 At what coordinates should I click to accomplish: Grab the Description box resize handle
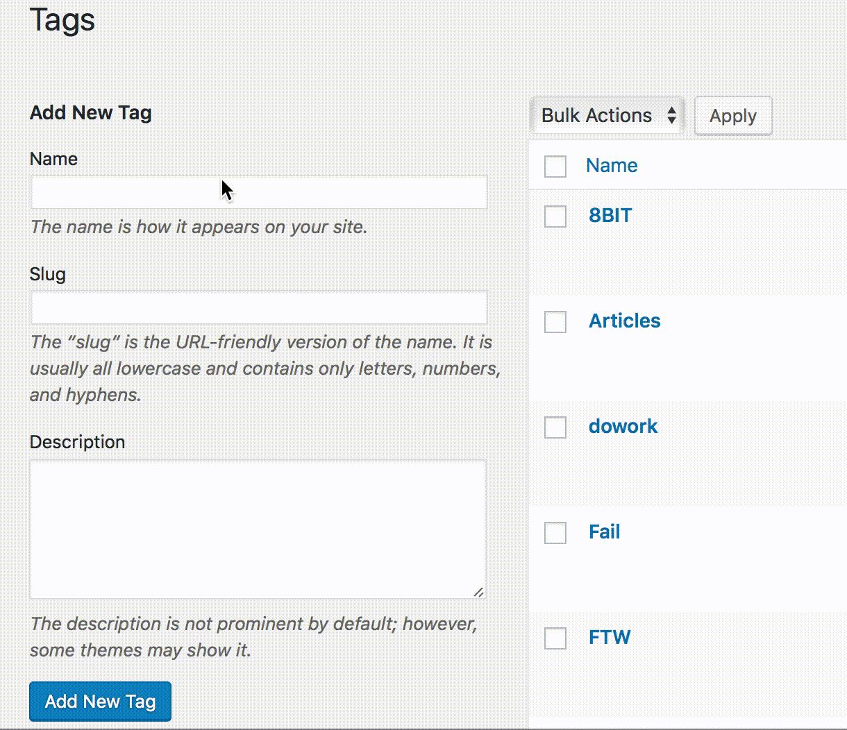tap(479, 592)
